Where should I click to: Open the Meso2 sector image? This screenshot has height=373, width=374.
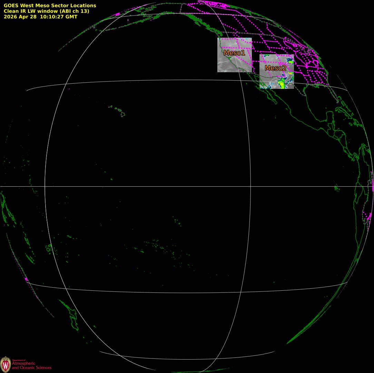pyautogui.click(x=277, y=72)
